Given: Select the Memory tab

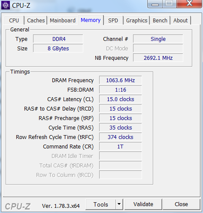Looking at the screenshot, I should (x=91, y=20).
